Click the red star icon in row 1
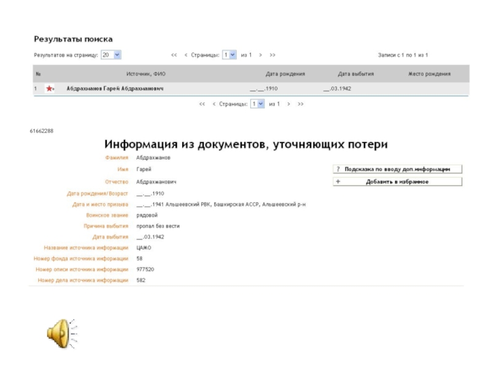Screen dimensions: 491x368 (50, 89)
